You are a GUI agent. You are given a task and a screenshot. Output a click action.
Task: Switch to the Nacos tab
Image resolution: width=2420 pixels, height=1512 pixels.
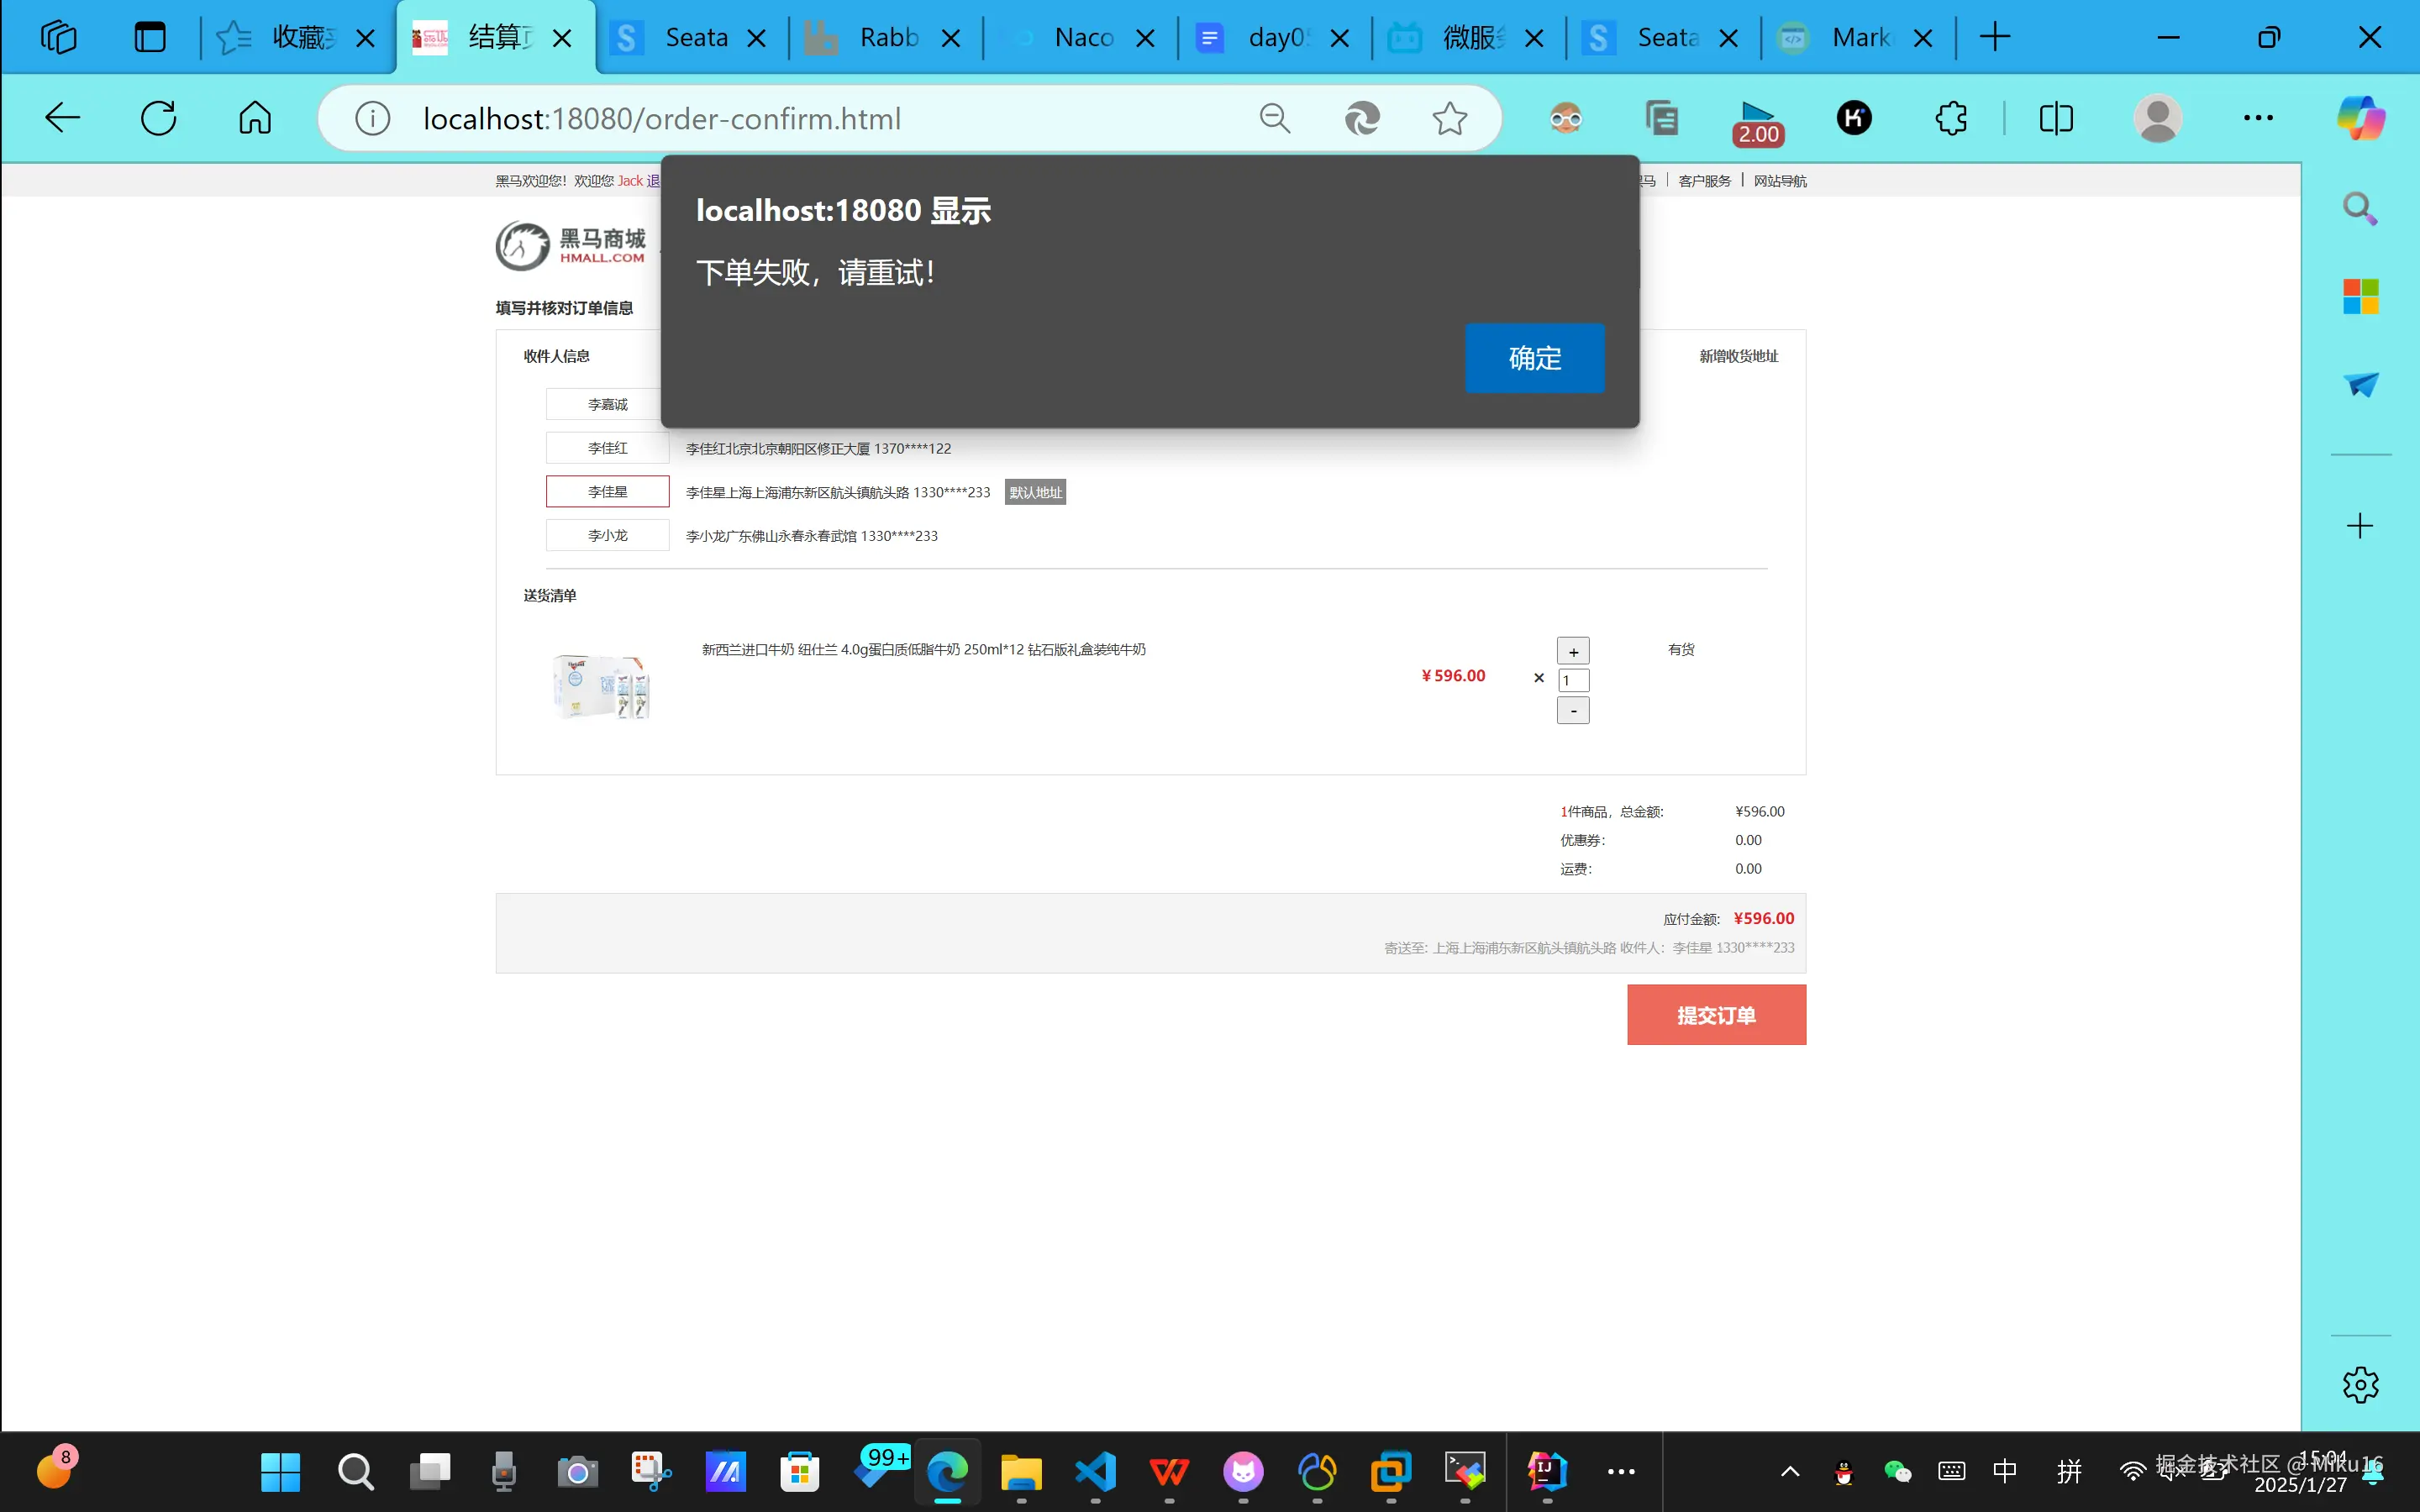(x=1082, y=38)
